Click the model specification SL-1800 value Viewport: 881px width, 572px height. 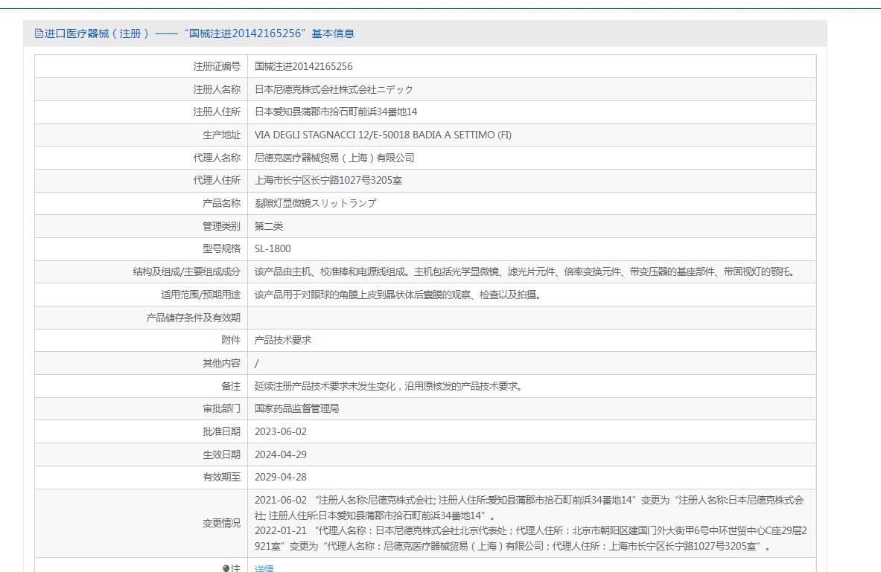[x=273, y=248]
